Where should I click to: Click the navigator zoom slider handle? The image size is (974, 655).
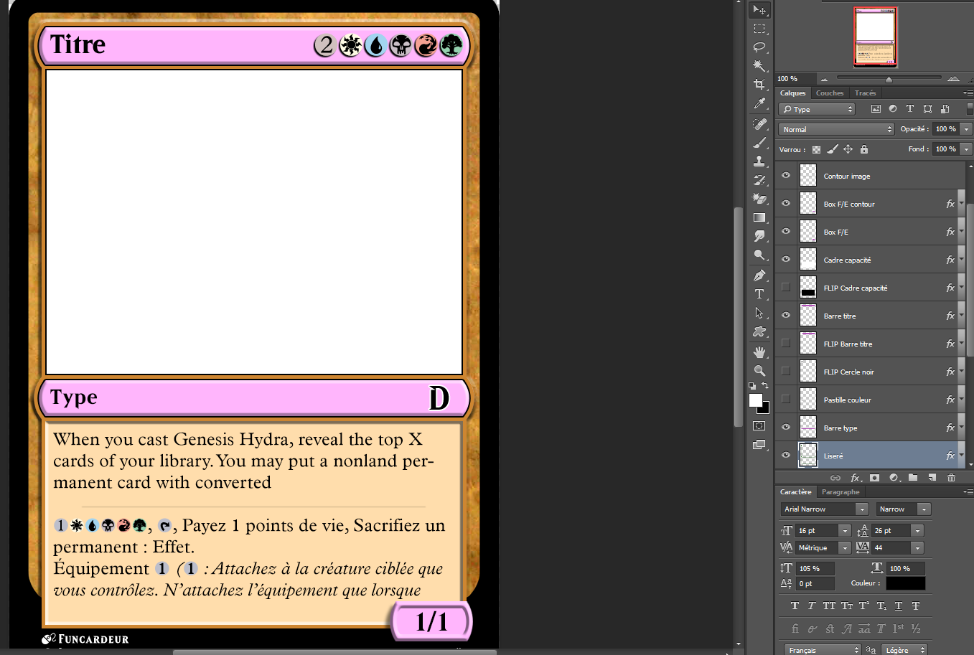point(889,79)
